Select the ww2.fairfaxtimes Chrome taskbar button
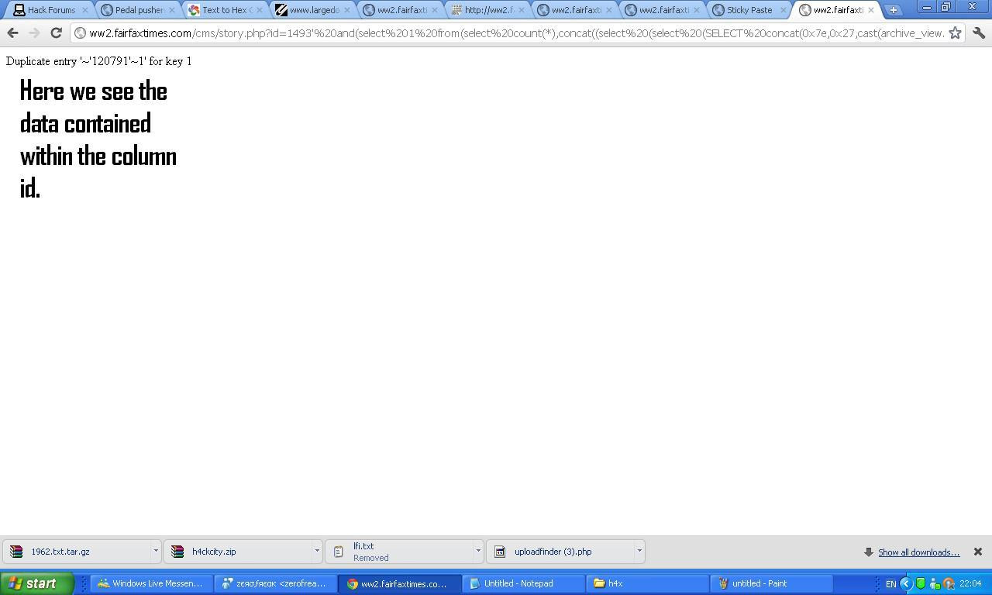The height and width of the screenshot is (595, 992). point(399,583)
